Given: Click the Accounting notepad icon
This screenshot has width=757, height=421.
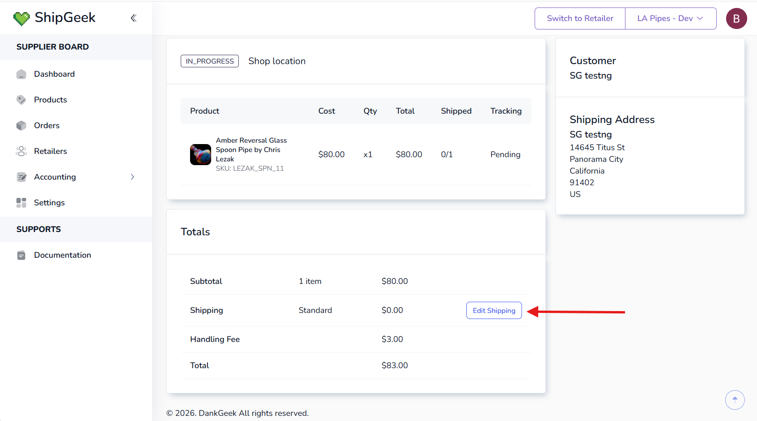Looking at the screenshot, I should coord(21,177).
